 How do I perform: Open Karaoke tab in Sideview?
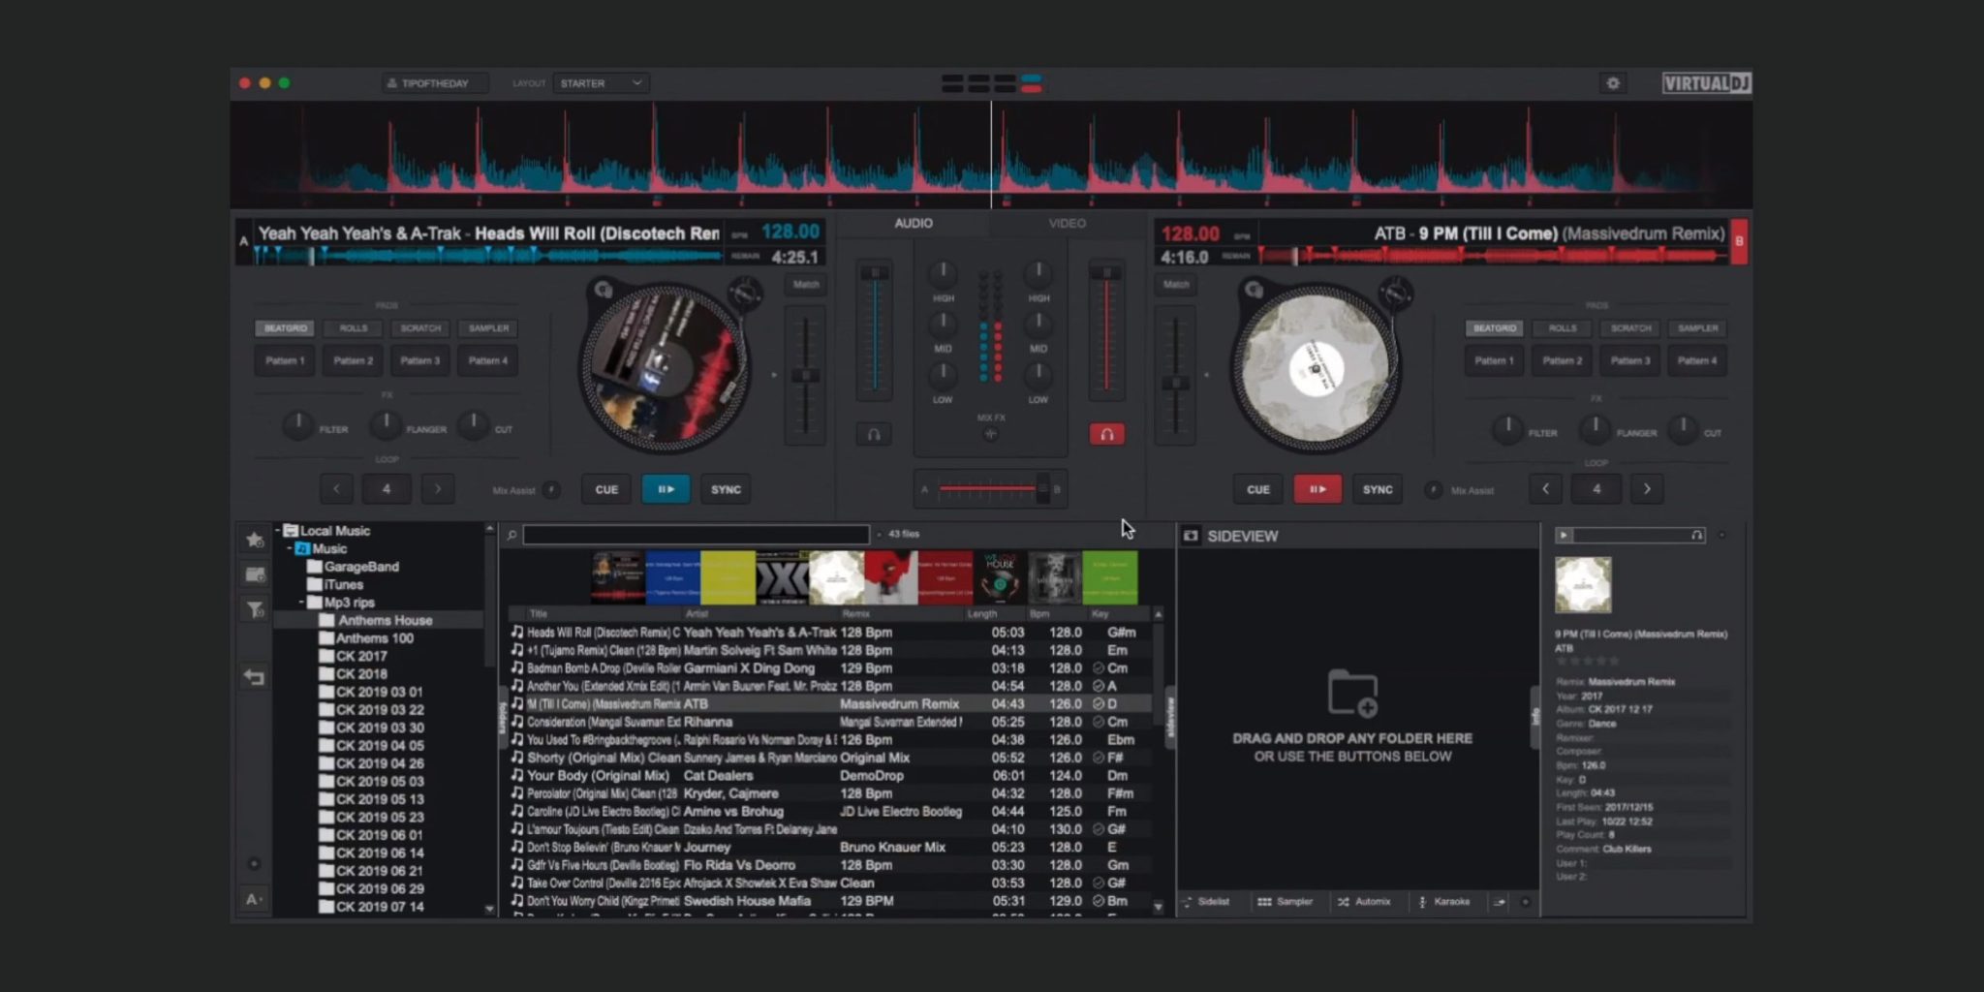(x=1444, y=902)
